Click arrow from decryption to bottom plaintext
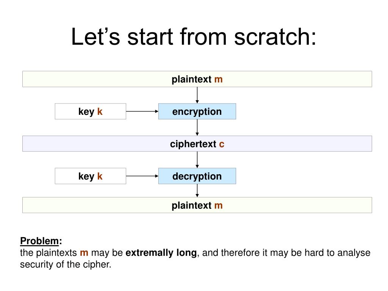Viewport: 388px width, 291px height. pos(197,191)
